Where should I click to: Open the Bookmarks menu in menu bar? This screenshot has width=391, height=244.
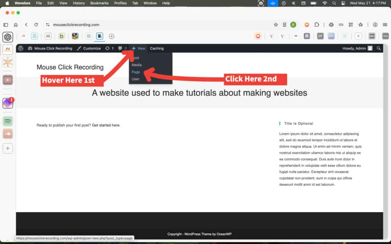point(99,3)
